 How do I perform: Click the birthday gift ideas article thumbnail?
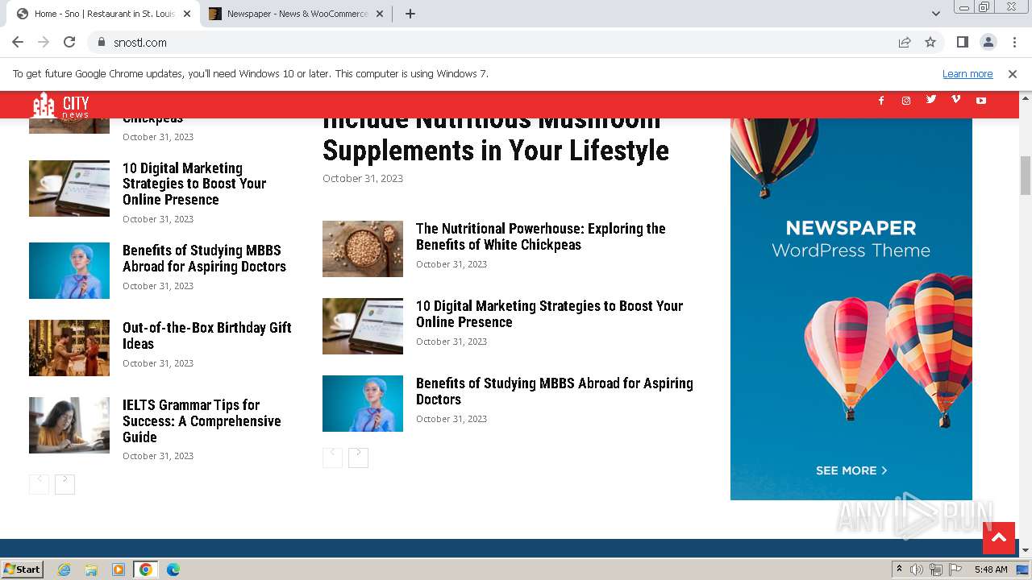coord(69,348)
